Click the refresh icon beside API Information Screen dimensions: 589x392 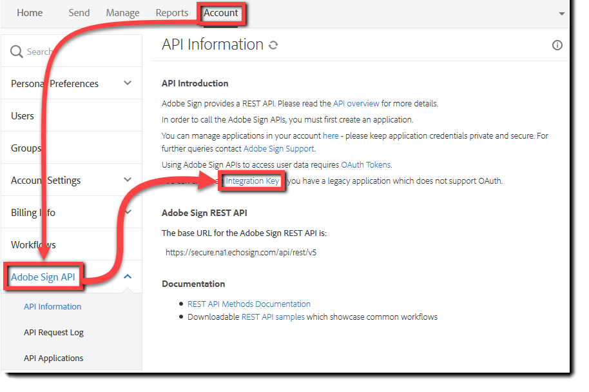tap(274, 45)
